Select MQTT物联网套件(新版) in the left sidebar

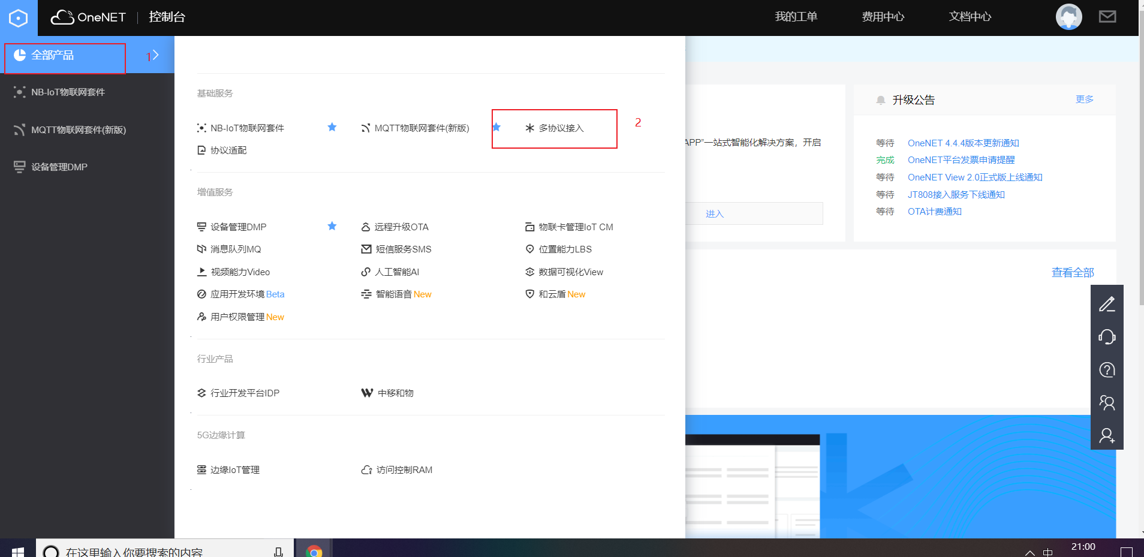pyautogui.click(x=79, y=130)
